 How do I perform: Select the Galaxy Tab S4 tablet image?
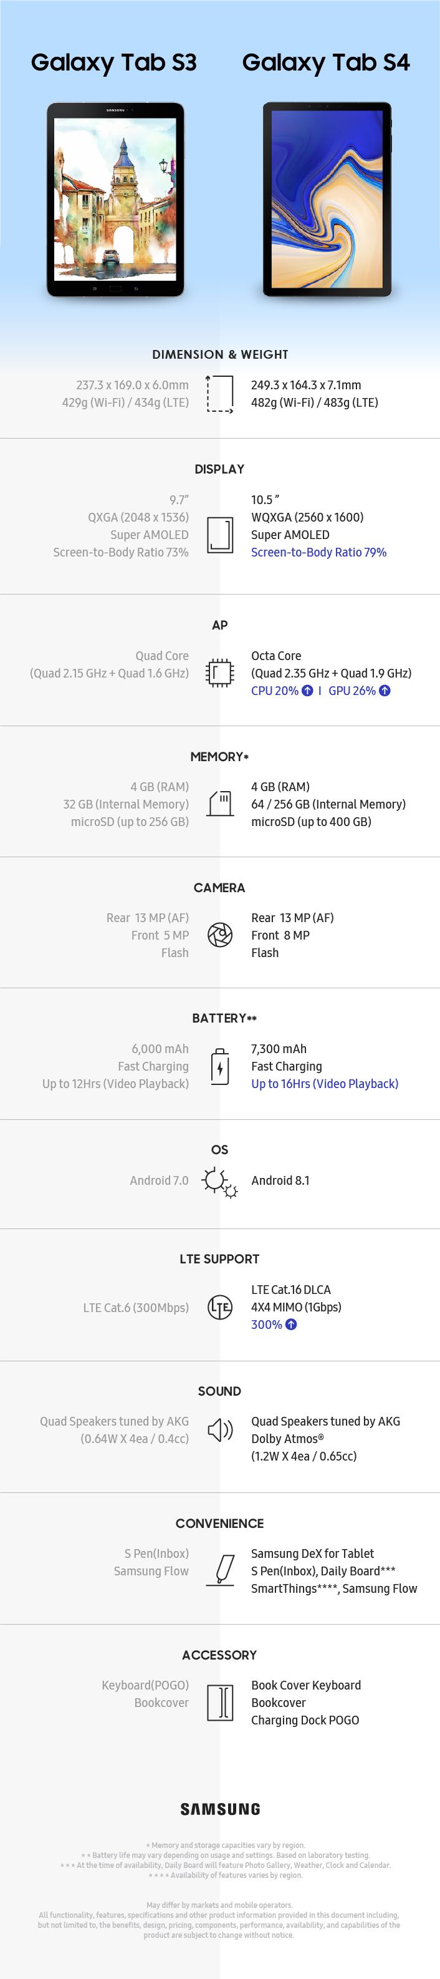pyautogui.click(x=327, y=200)
